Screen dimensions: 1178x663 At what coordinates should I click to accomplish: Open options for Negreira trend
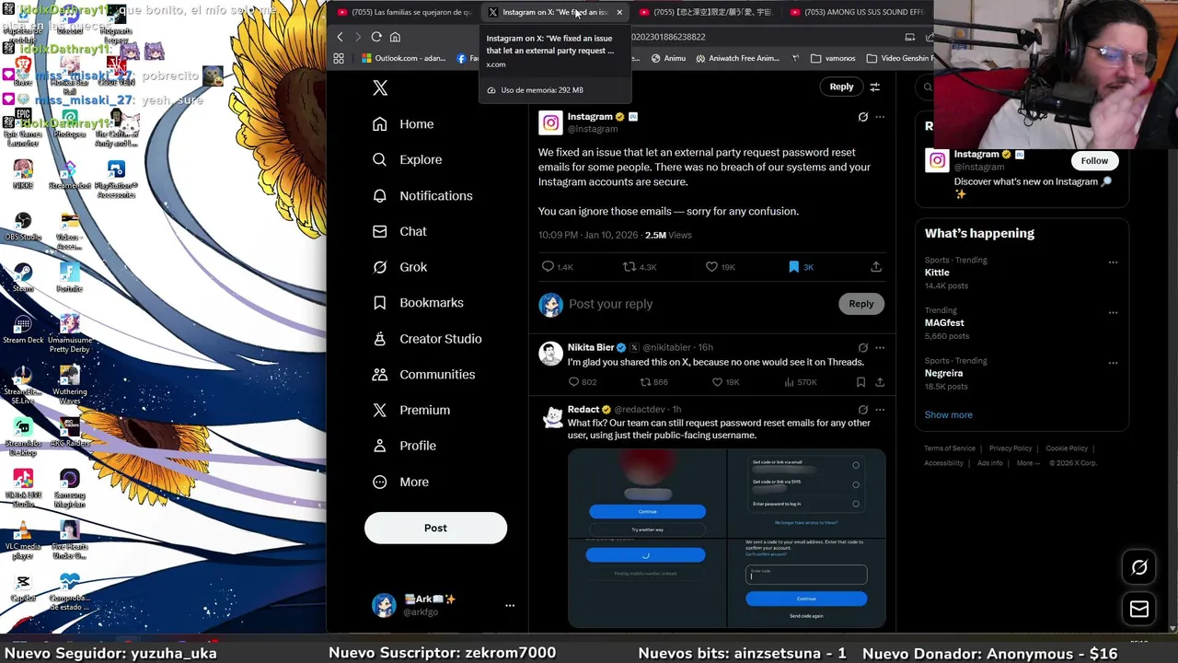click(x=1113, y=363)
